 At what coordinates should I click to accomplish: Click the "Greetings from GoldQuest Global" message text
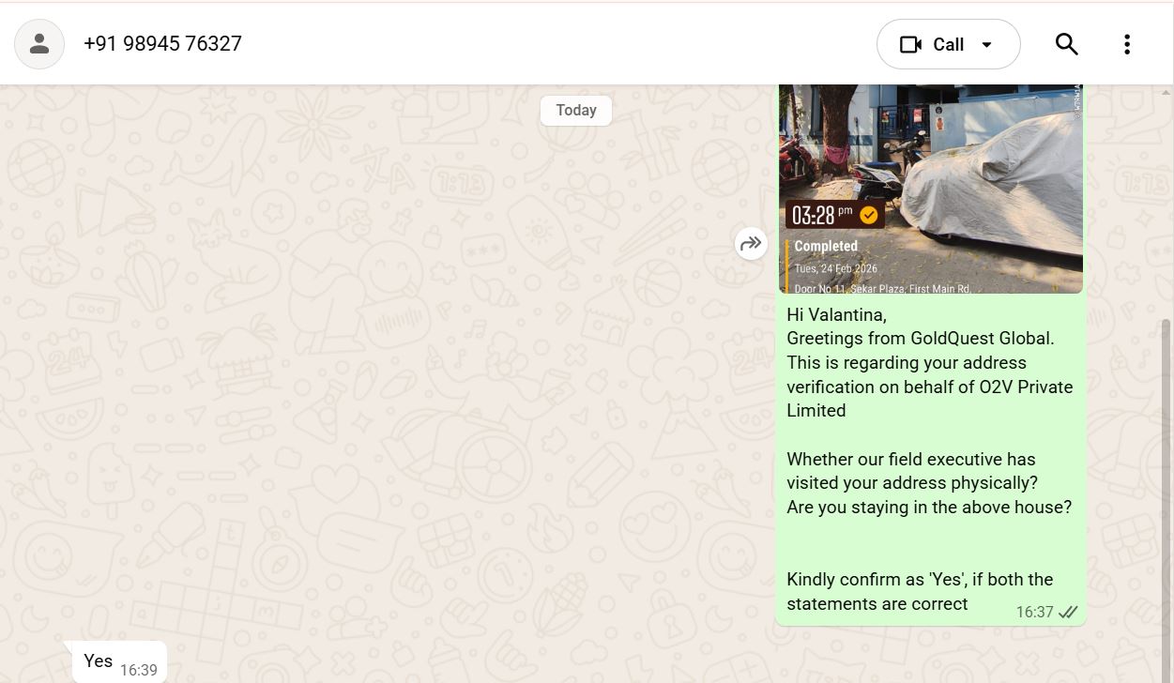[x=920, y=339]
